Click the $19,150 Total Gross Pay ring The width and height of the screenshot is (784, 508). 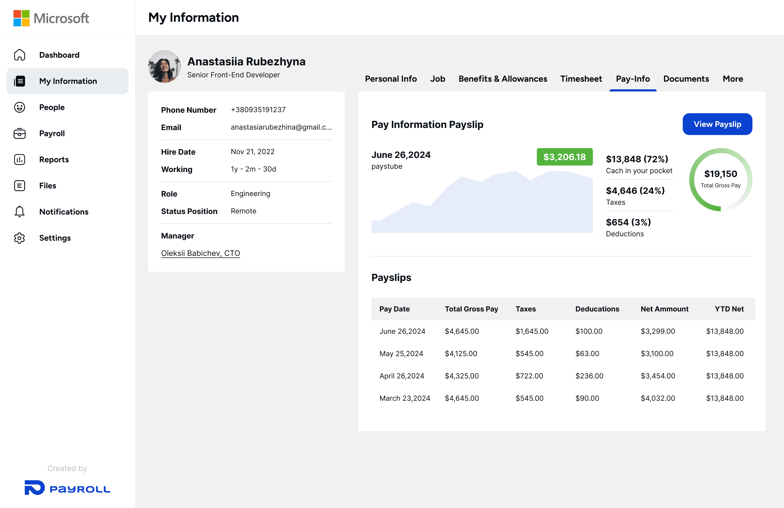point(720,179)
